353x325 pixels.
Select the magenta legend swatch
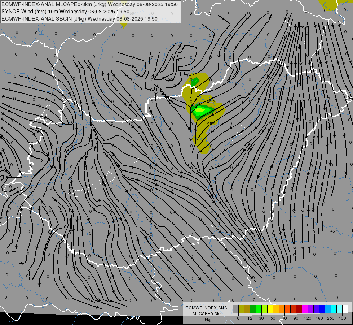(x=305, y=309)
